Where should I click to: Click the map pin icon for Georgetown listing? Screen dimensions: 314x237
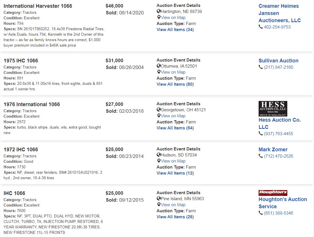159,116
